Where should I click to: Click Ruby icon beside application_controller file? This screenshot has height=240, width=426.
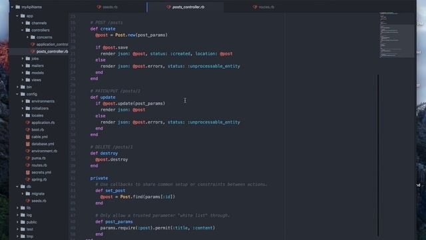(33, 45)
